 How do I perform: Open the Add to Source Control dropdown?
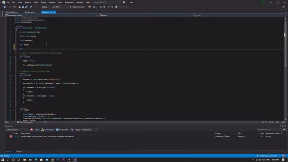[268, 156]
